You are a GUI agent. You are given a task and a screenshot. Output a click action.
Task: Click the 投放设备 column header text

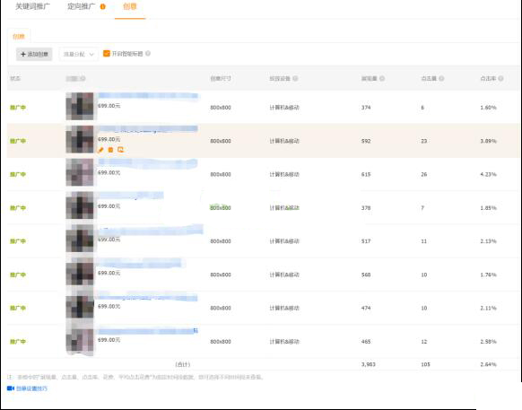tap(280, 79)
